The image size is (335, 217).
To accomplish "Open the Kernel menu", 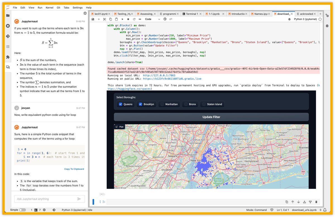I will pyautogui.click(x=49, y=8).
